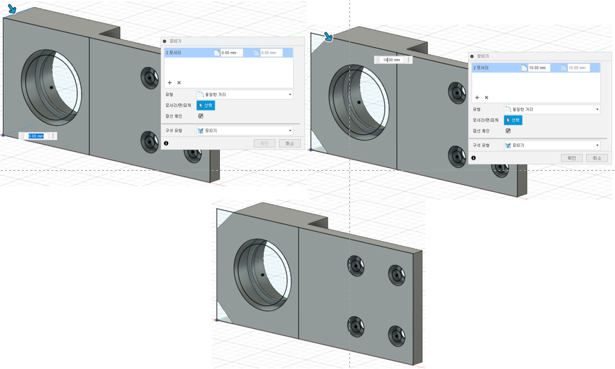This screenshot has width=615, height=369.
Task: Select '2 모서리' row in 10.00 mm dialog
Action: click(536, 68)
